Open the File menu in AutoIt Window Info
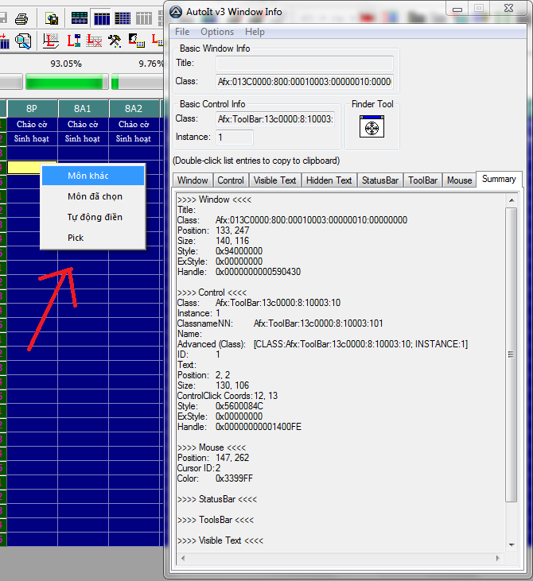The width and height of the screenshot is (533, 581). [182, 32]
